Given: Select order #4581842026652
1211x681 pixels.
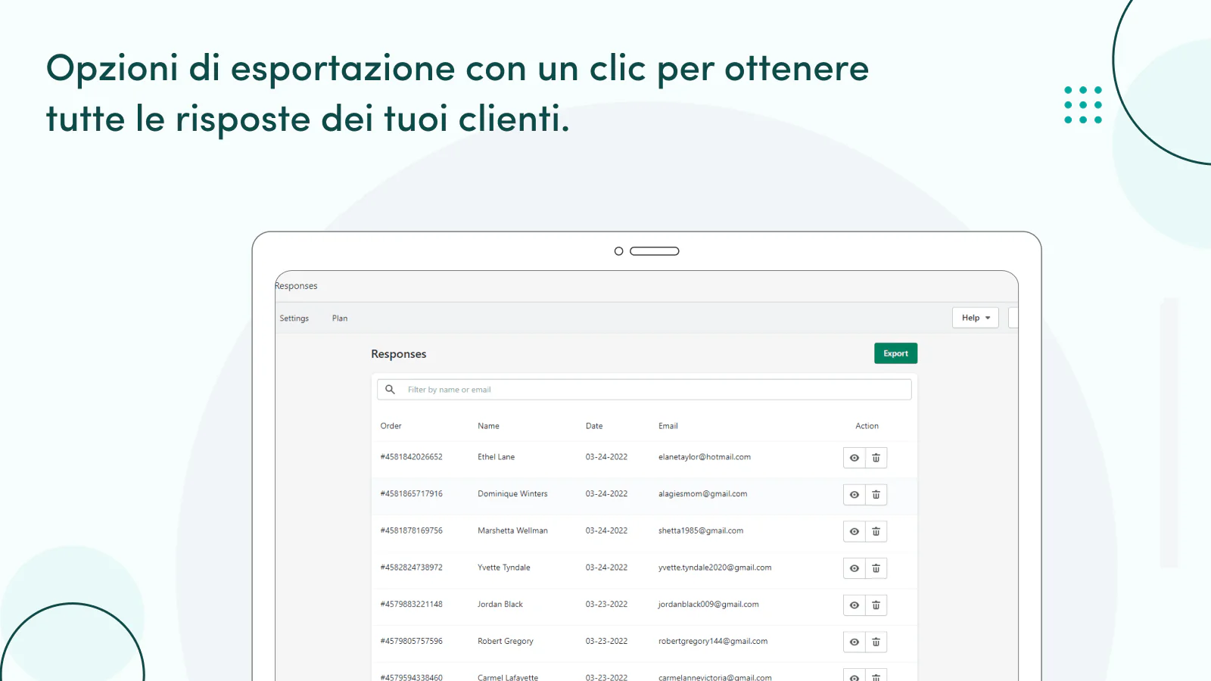Looking at the screenshot, I should click(411, 457).
